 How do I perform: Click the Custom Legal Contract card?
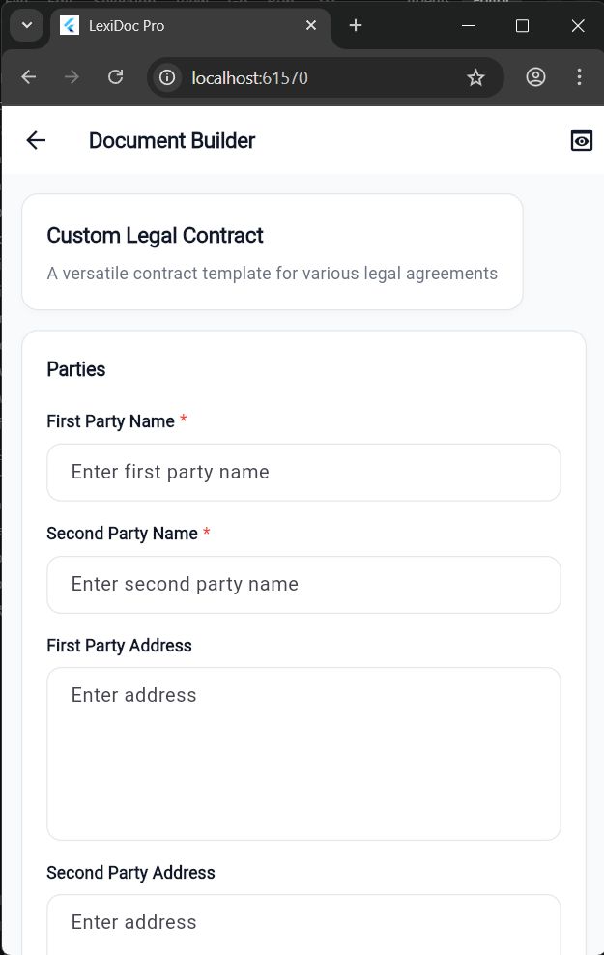pyautogui.click(x=272, y=252)
